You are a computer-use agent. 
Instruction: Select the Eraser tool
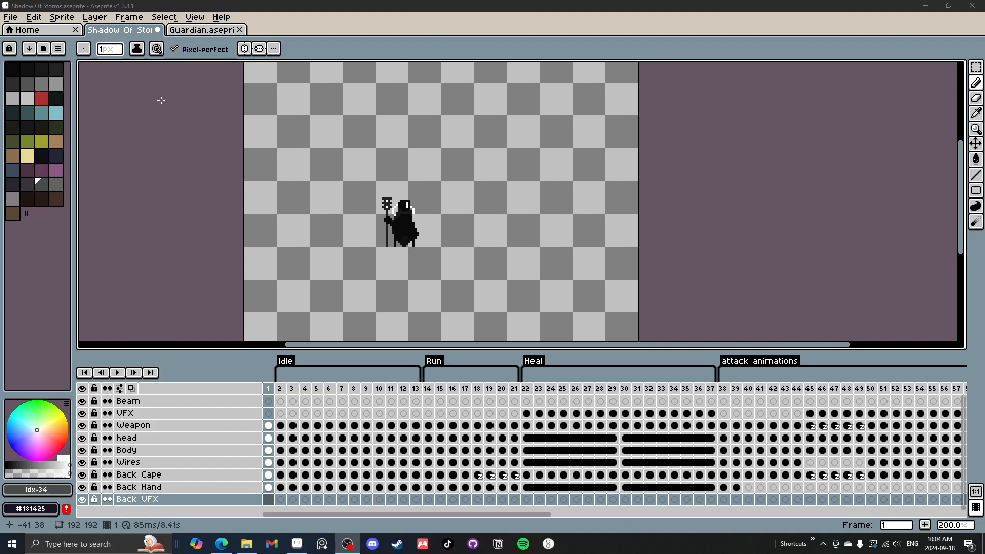976,98
